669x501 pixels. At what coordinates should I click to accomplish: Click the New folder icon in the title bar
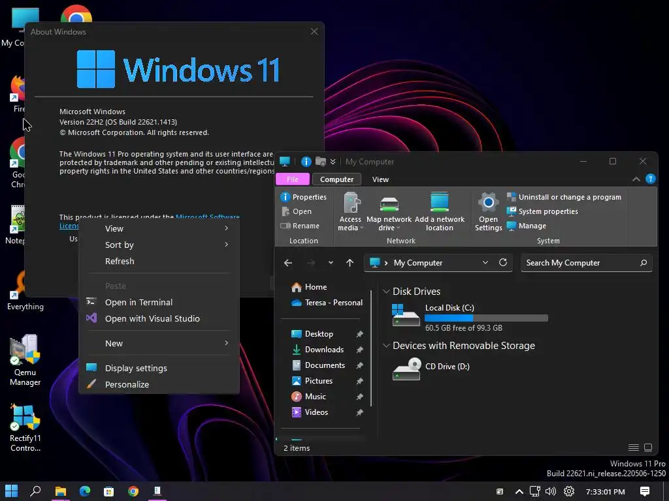tap(320, 162)
